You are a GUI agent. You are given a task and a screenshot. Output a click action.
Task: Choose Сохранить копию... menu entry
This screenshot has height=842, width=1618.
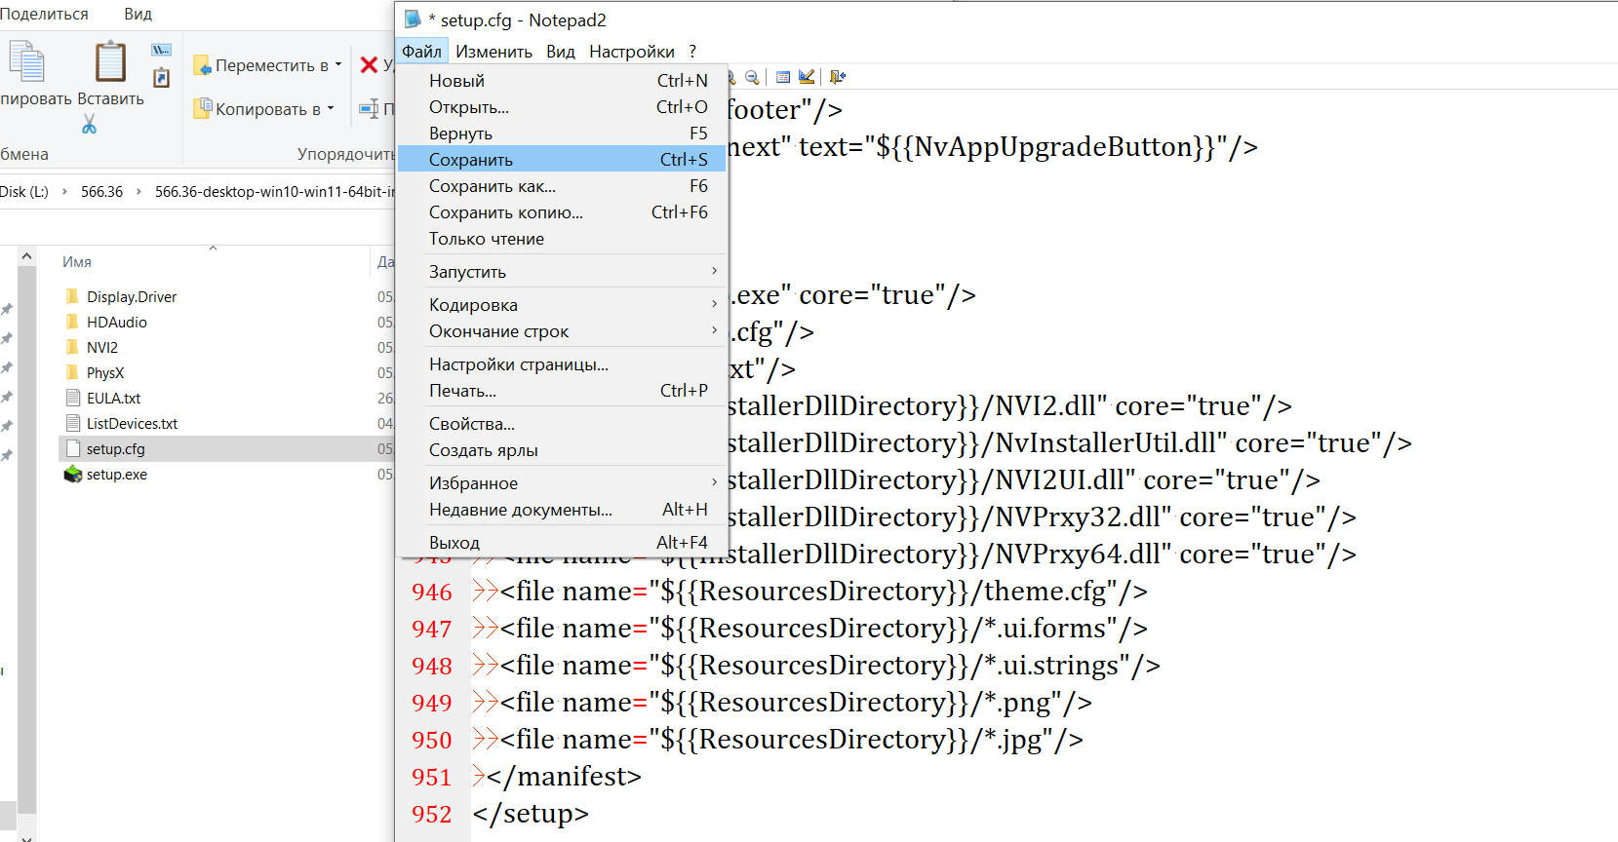pyautogui.click(x=563, y=211)
